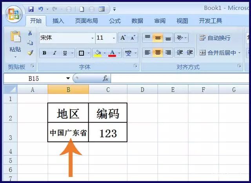Switch to the 开始 tab

point(36,21)
